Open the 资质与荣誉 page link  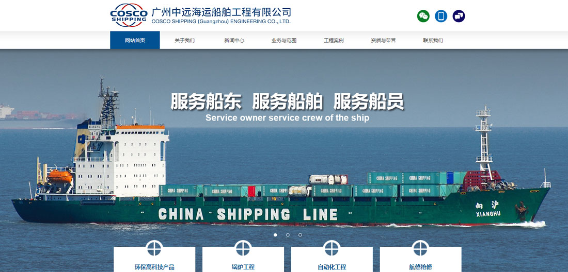click(383, 40)
